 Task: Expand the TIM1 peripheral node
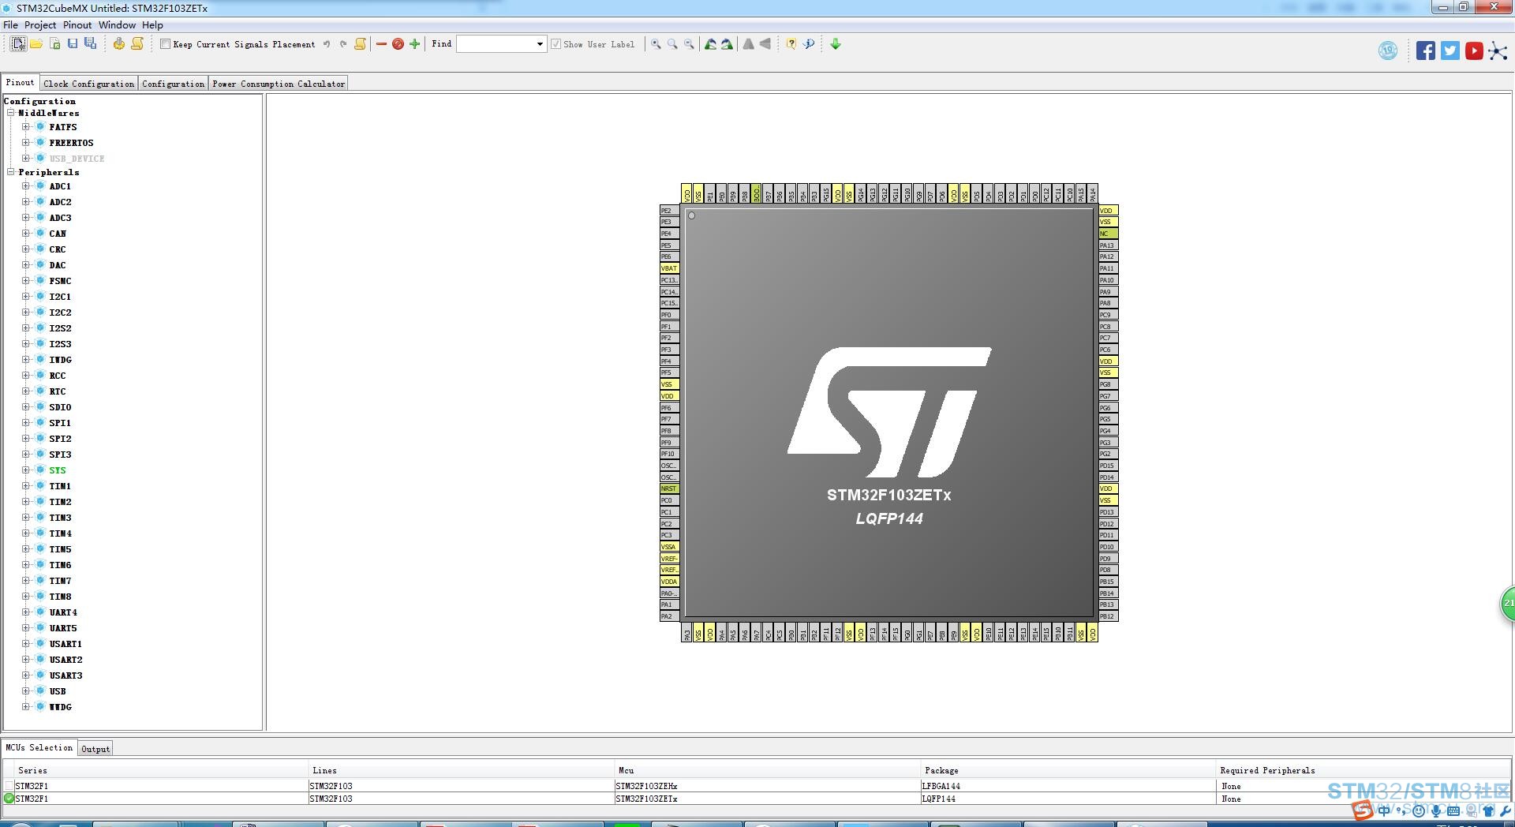point(25,486)
